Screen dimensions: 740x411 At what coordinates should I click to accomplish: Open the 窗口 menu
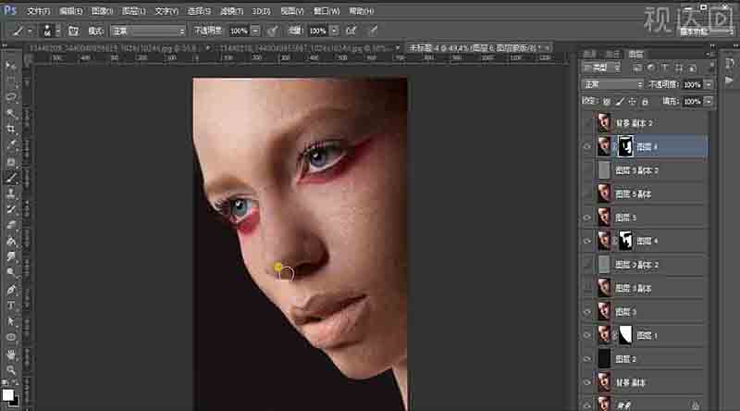327,11
